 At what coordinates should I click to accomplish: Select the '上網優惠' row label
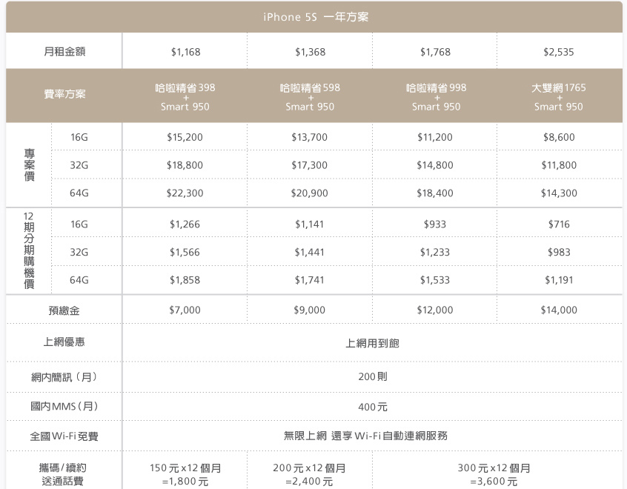64,342
